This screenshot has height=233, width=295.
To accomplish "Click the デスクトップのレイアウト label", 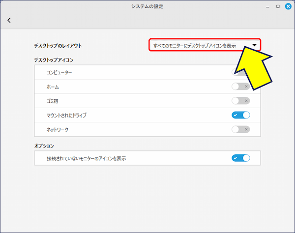I will click(x=58, y=46).
